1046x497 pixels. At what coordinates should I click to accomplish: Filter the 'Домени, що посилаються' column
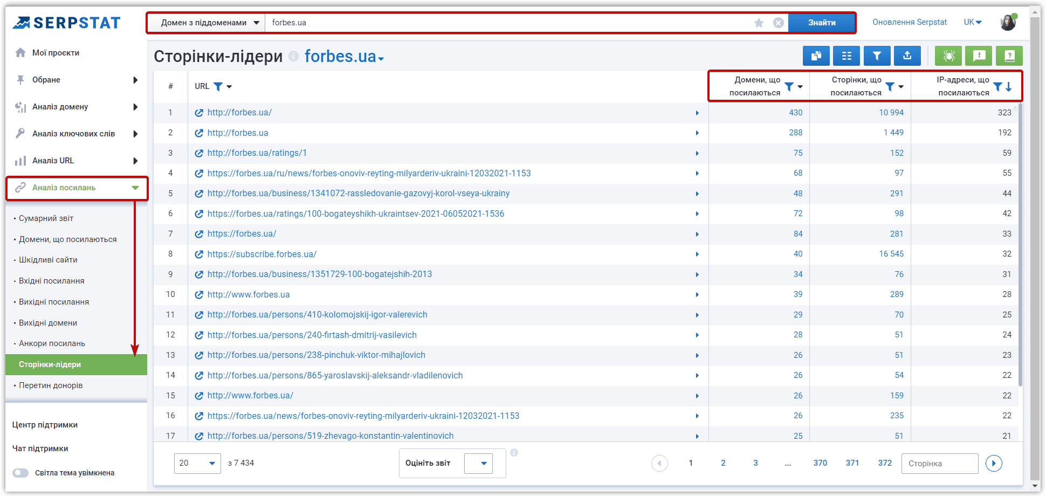(x=789, y=86)
